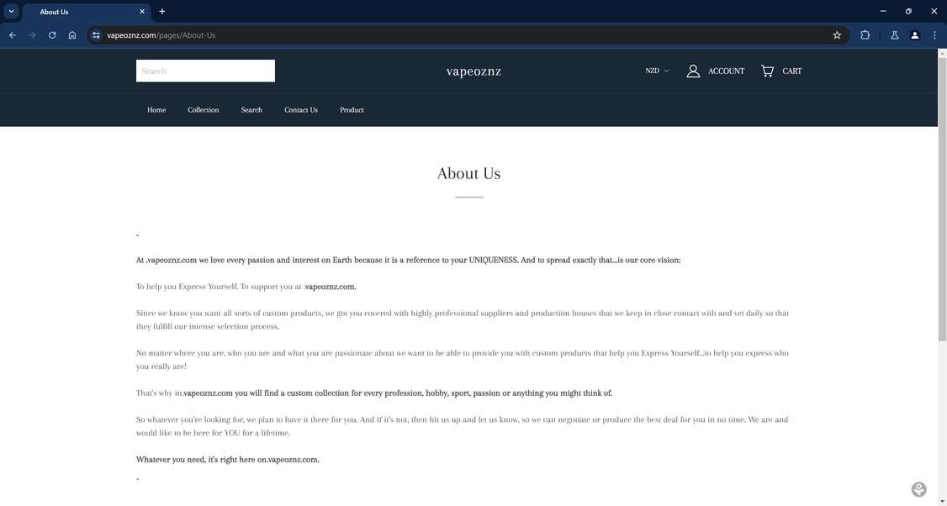Screen dimensions: 947x506
Task: Click the line "To help you Express Yourself"
Action: (x=246, y=287)
